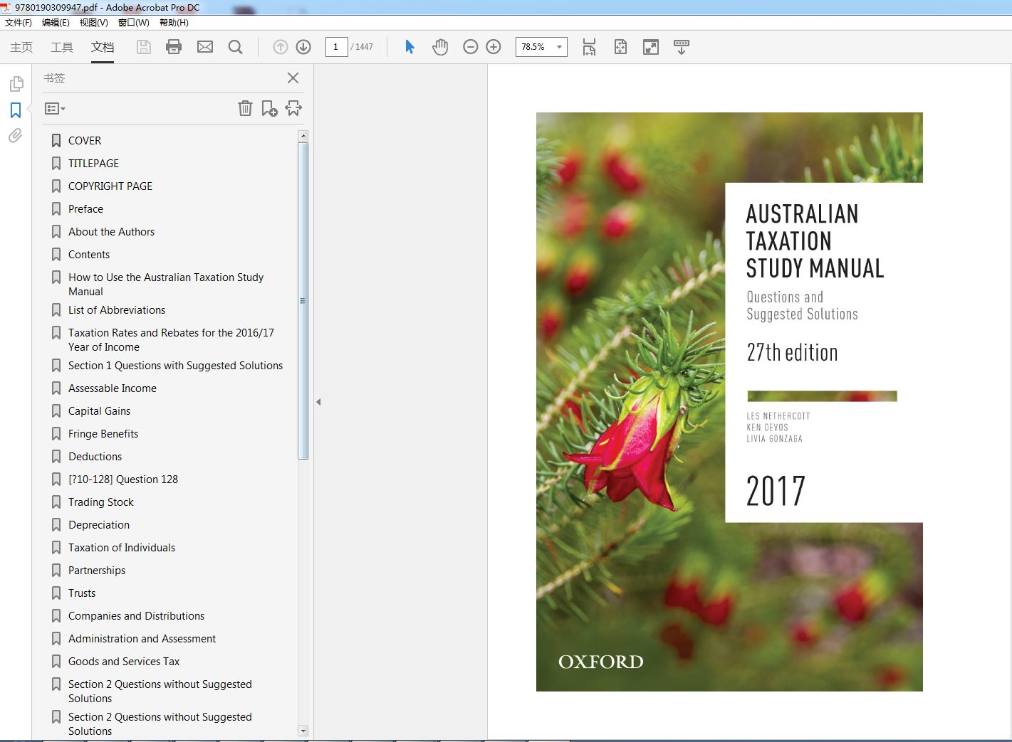1012x742 pixels.
Task: Open the 窗口(W) menu
Action: pyautogui.click(x=133, y=23)
